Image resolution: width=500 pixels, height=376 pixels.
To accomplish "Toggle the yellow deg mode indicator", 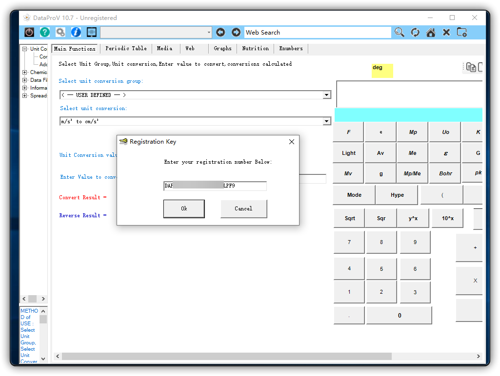I will pos(382,71).
